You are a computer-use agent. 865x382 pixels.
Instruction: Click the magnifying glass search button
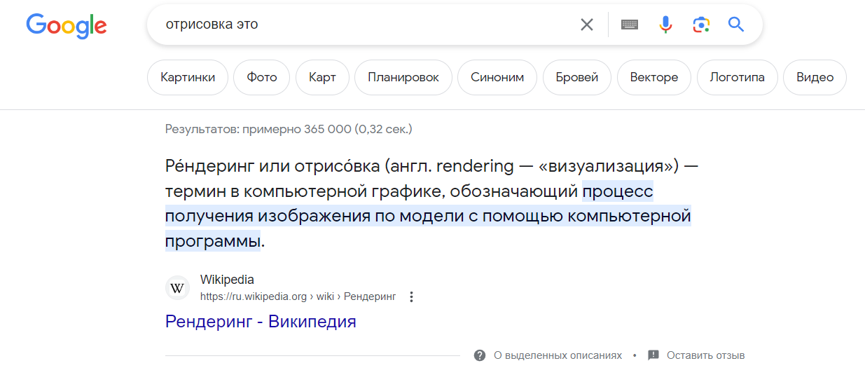pos(736,25)
